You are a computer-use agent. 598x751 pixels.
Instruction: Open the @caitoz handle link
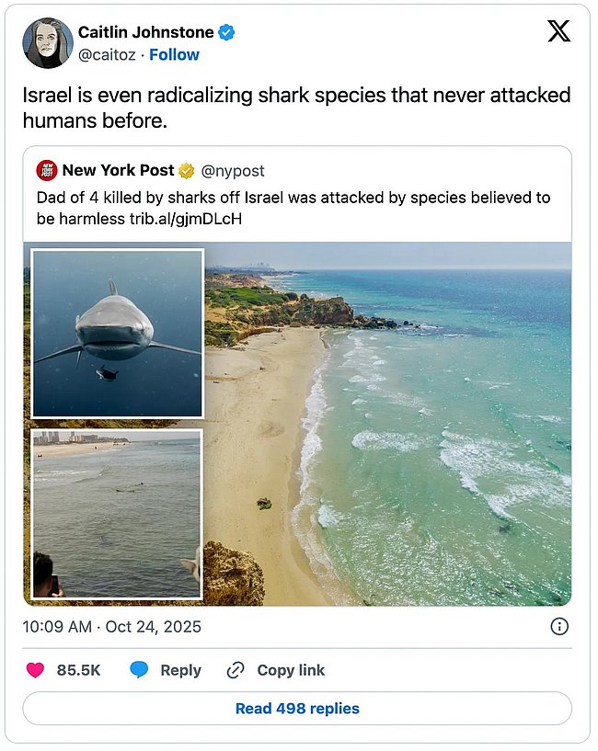coord(107,55)
